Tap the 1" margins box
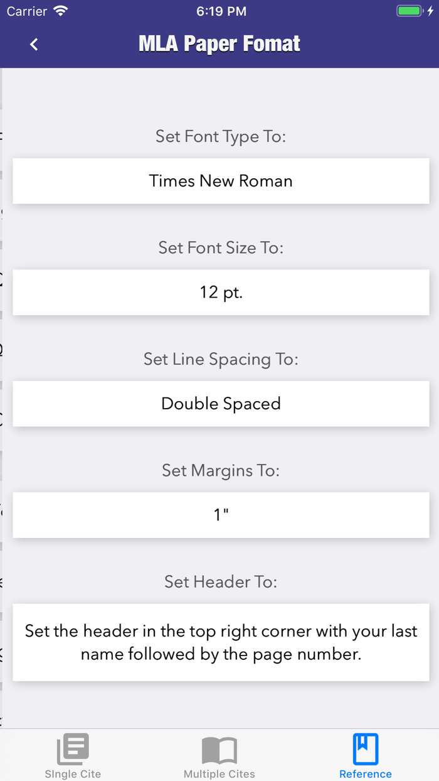This screenshot has height=781, width=439. 221,515
